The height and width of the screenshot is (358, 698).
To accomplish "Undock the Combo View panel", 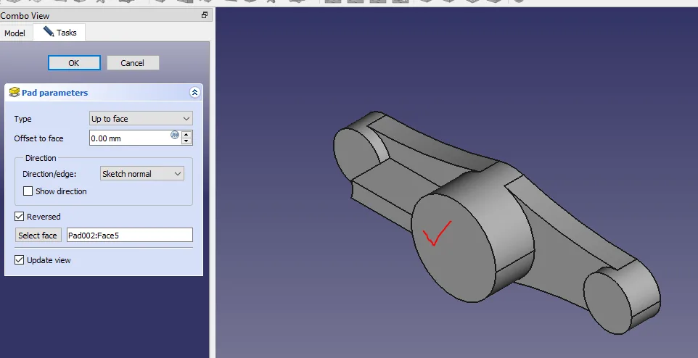I will point(205,15).
